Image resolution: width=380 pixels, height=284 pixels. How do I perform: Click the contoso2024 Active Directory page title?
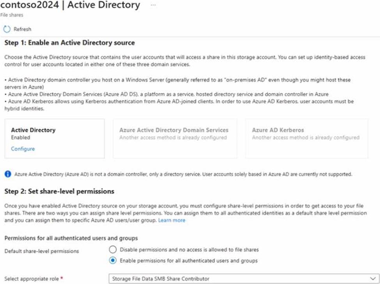(70, 5)
